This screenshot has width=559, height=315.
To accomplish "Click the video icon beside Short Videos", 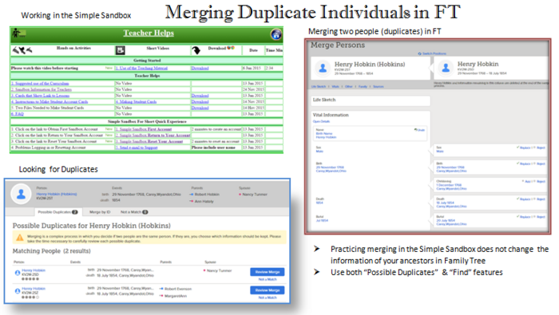I will pyautogui.click(x=120, y=50).
